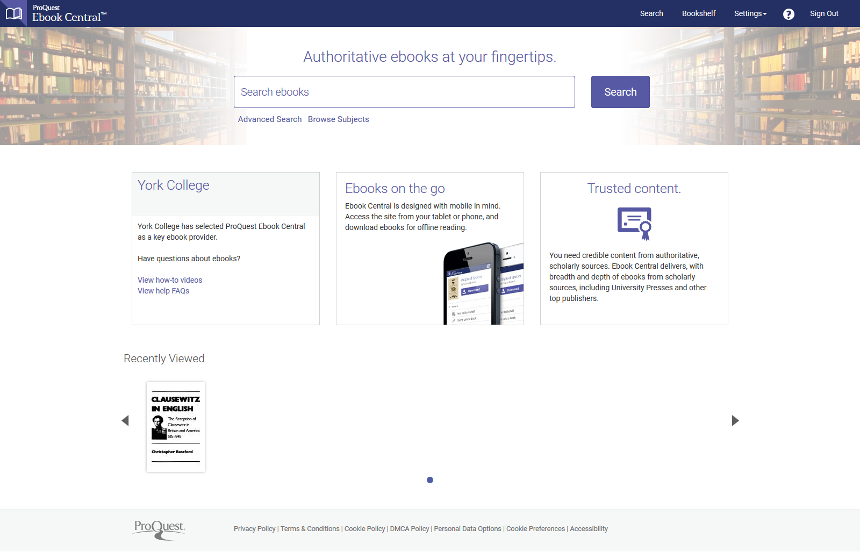Click the View how-to videos link
This screenshot has height=552, width=860.
click(x=170, y=280)
